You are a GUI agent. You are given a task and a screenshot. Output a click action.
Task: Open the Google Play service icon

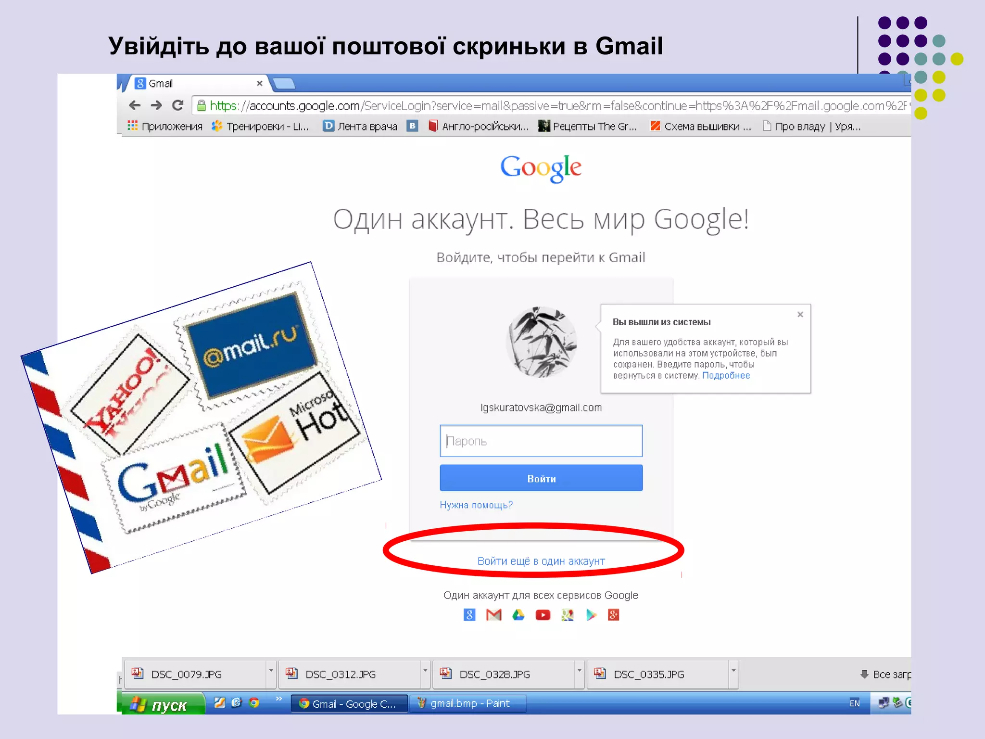tap(591, 615)
